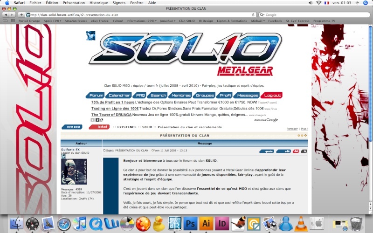Open the Historique menu
This screenshot has height=233, width=373.
99,3
